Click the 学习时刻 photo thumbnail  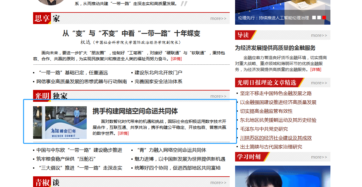pyautogui.click(x=282, y=176)
